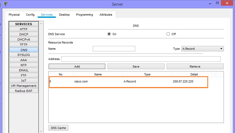
Task: Switch to the Physical tab
Action: click(14, 15)
